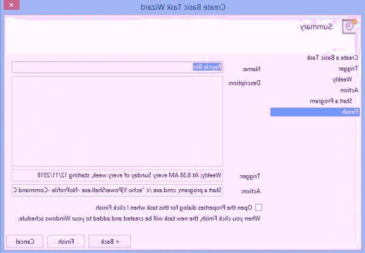
Task: Click the Create Basic Task Wizard title bar
Action: click(x=182, y=5)
